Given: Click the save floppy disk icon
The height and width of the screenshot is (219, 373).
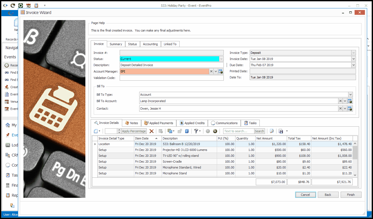Looking at the screenshot, I should [x=281, y=131].
